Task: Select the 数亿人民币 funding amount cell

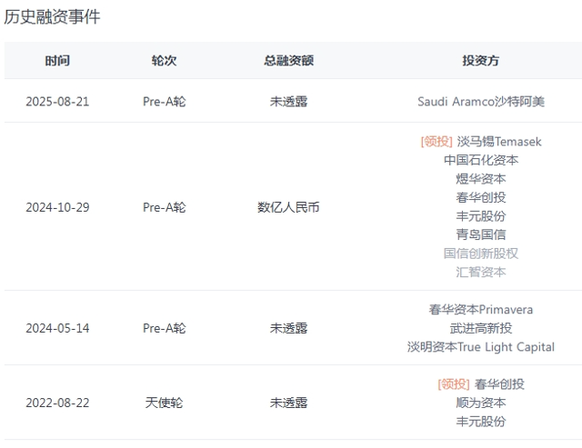Action: coord(288,207)
